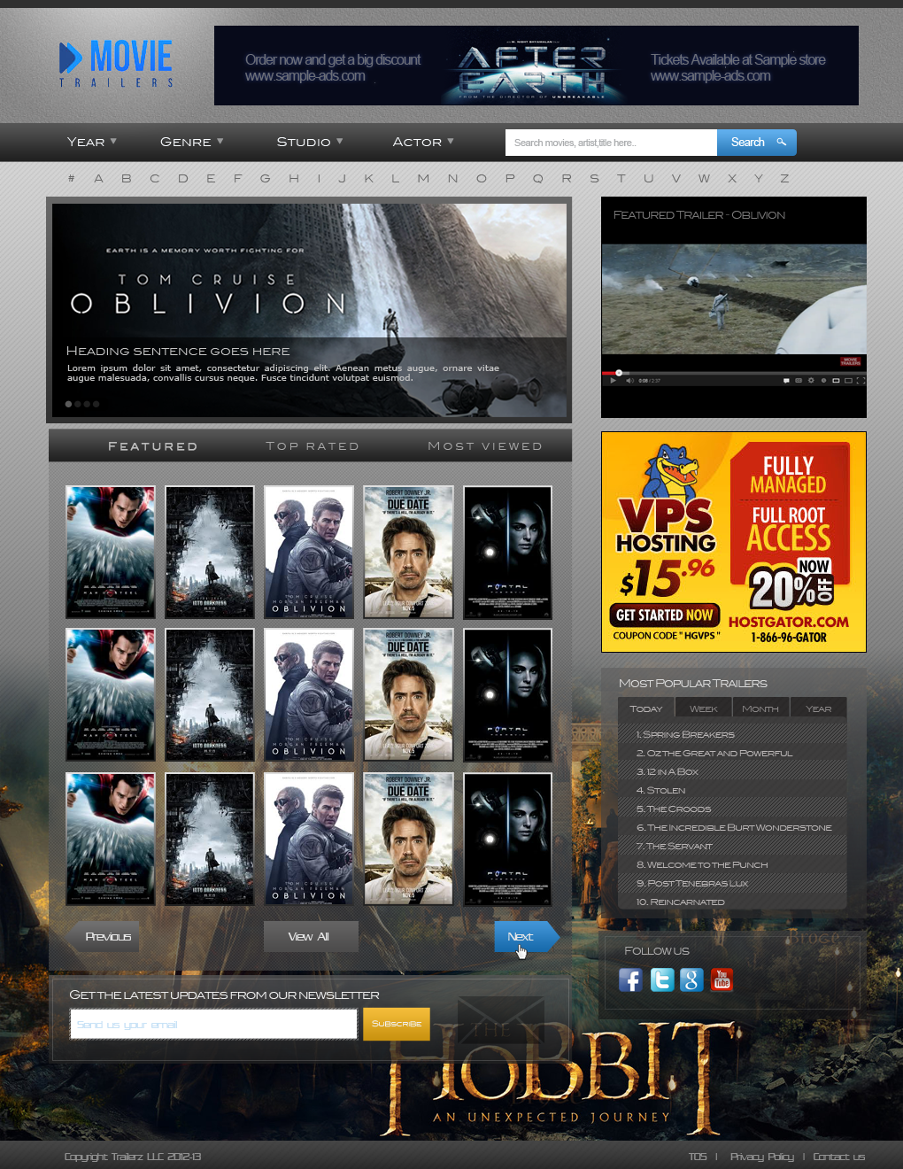Focus the newsletter email input field
The image size is (903, 1169).
[x=214, y=1025]
